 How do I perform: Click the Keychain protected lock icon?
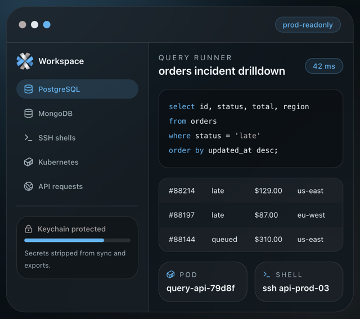(x=29, y=229)
